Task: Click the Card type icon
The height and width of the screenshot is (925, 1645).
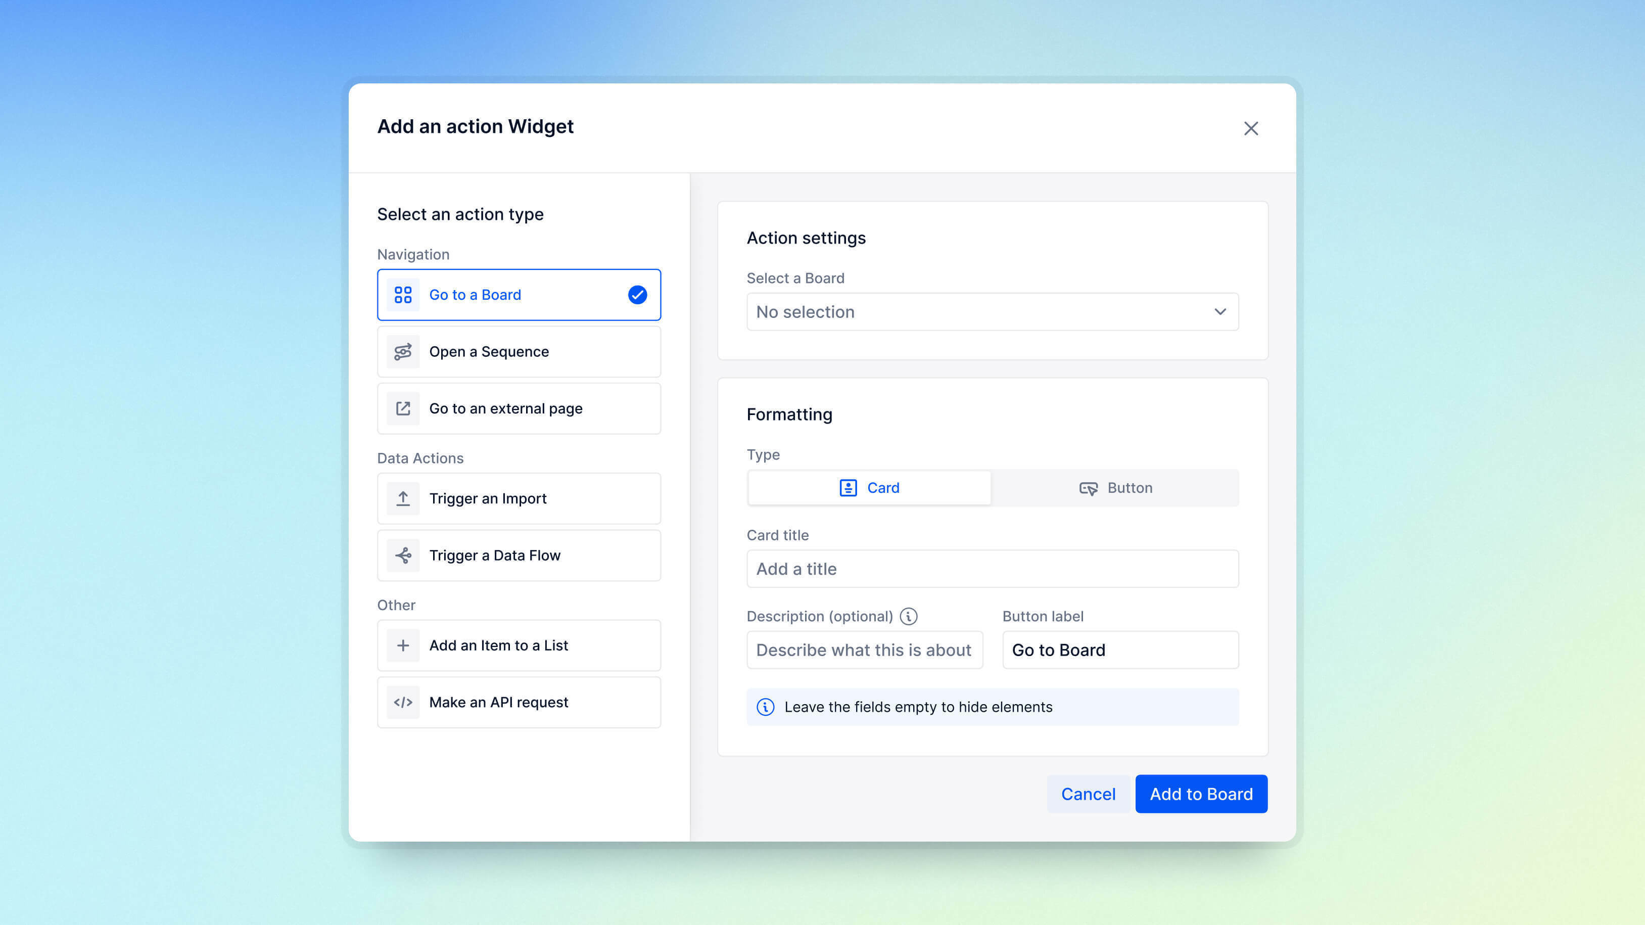Action: coord(848,487)
